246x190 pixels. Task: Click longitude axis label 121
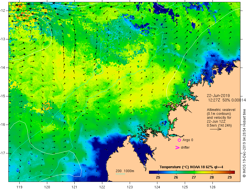pyautogui.click(x=75, y=187)
